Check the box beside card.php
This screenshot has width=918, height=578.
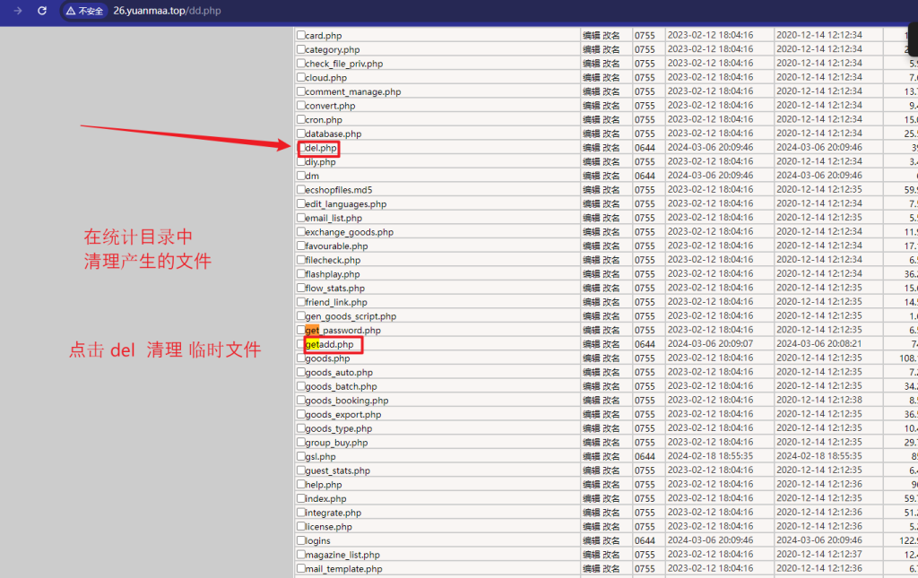(301, 35)
